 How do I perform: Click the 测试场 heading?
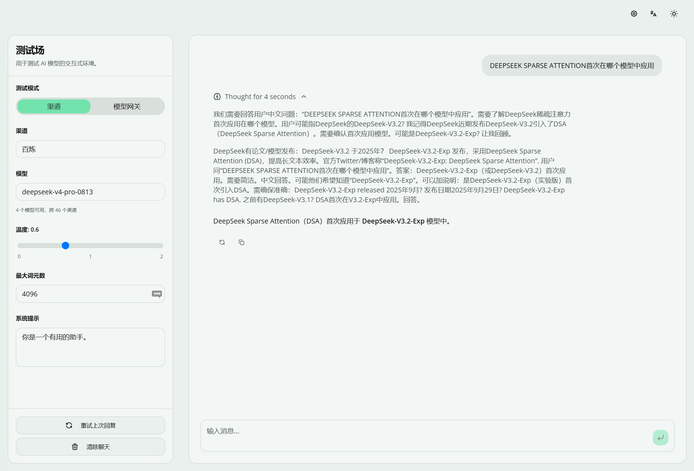coord(30,50)
